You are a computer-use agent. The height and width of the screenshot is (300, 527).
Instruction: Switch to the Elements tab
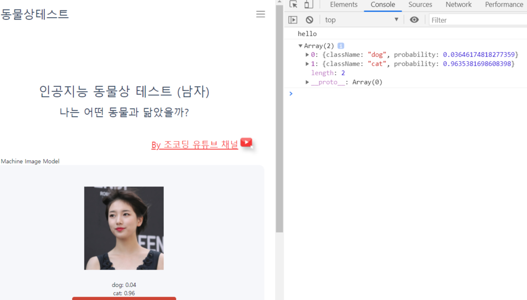344,5
